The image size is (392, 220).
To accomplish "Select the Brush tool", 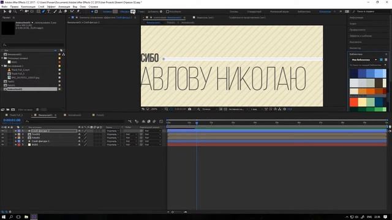I will pos(55,12).
